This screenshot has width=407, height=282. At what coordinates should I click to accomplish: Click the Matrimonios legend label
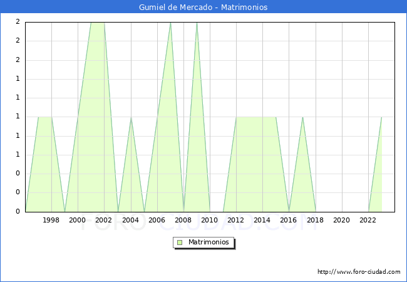tap(209, 242)
